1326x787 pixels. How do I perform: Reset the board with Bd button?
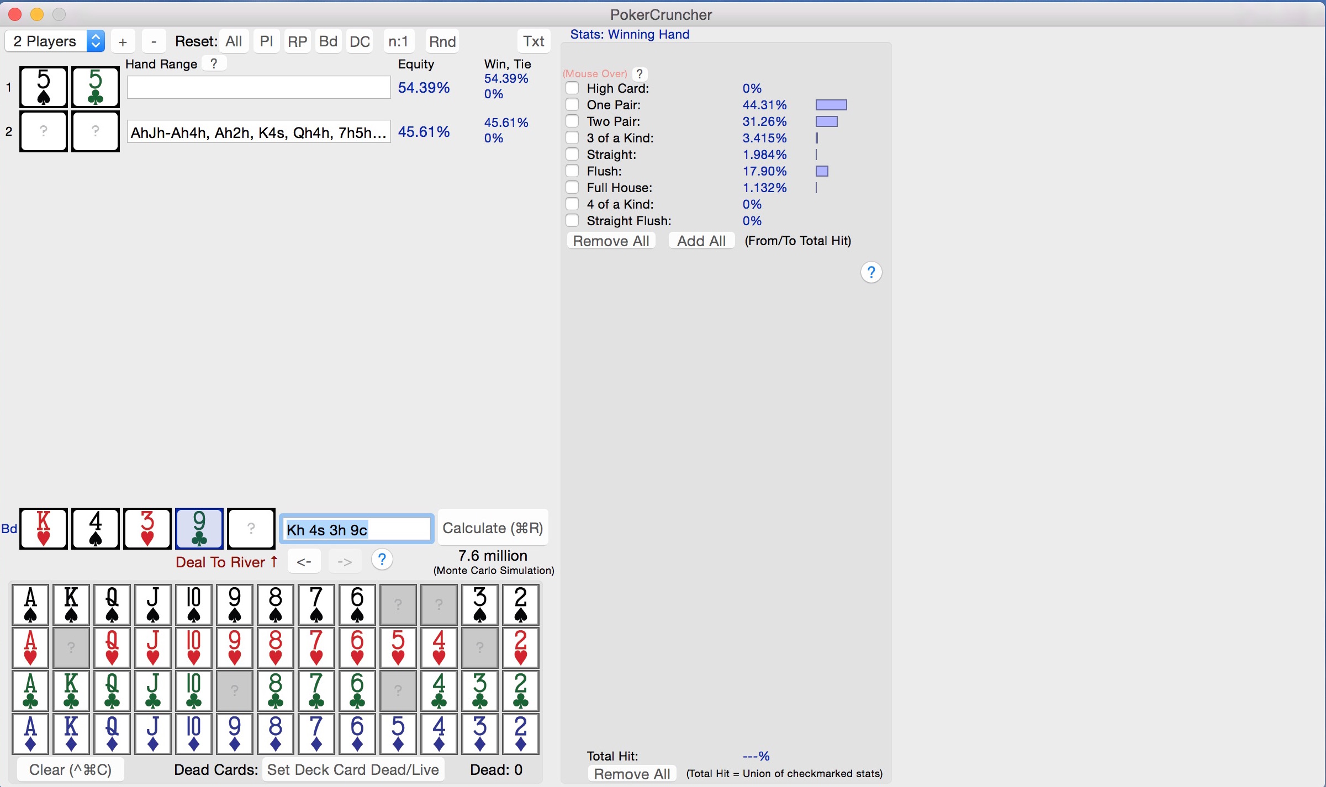[328, 41]
